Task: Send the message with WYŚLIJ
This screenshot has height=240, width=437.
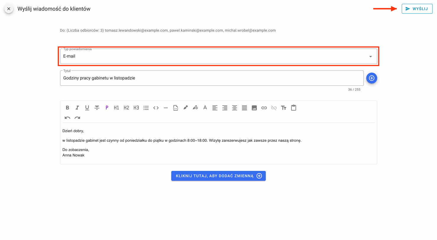Action: [417, 9]
